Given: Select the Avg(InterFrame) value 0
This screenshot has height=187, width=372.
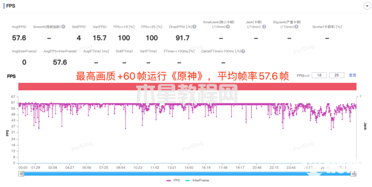Looking at the screenshot, I should point(24,63).
